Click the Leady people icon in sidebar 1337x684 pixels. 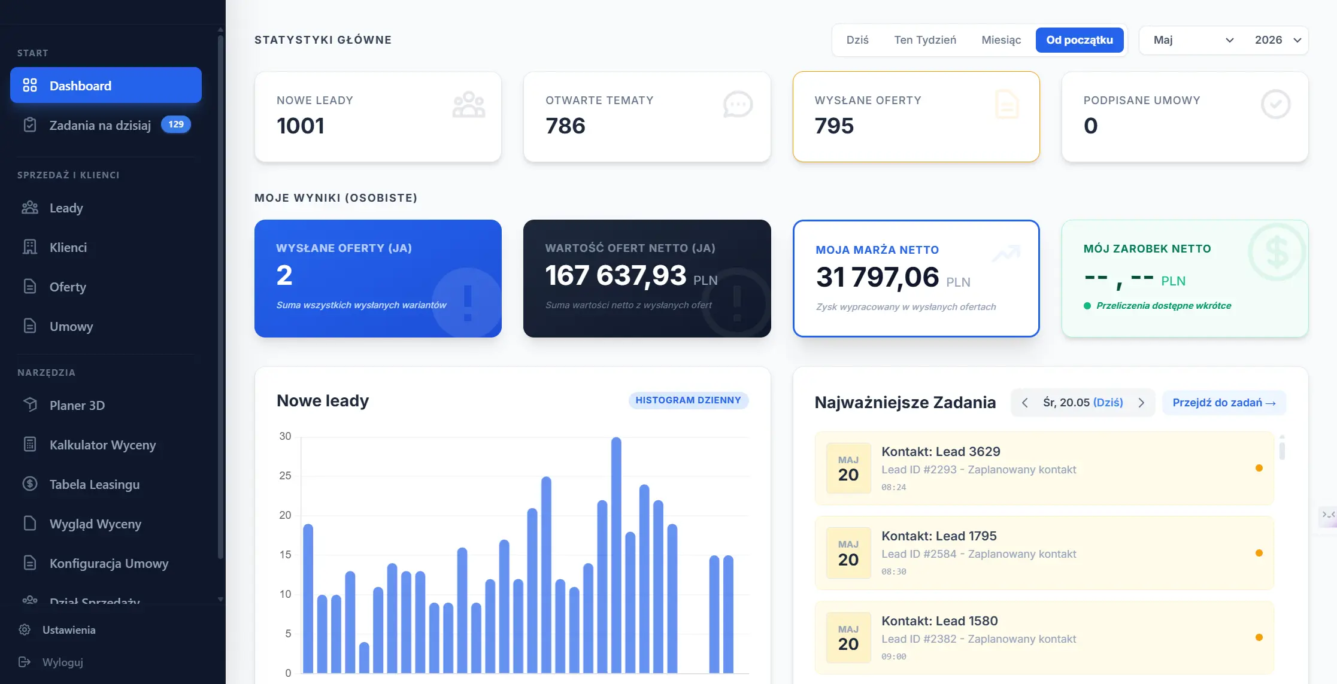coord(30,208)
